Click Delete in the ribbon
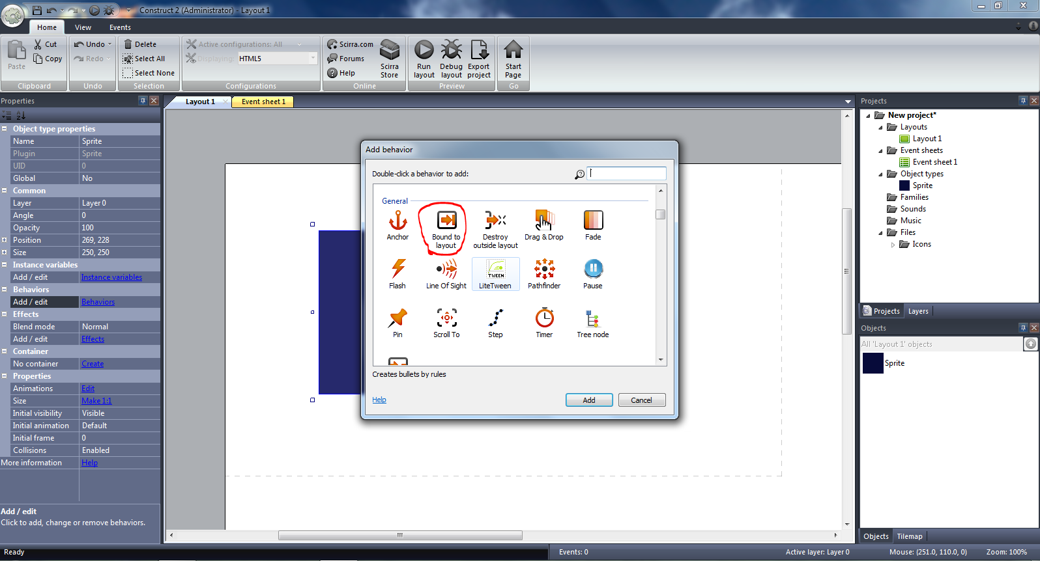 [140, 44]
